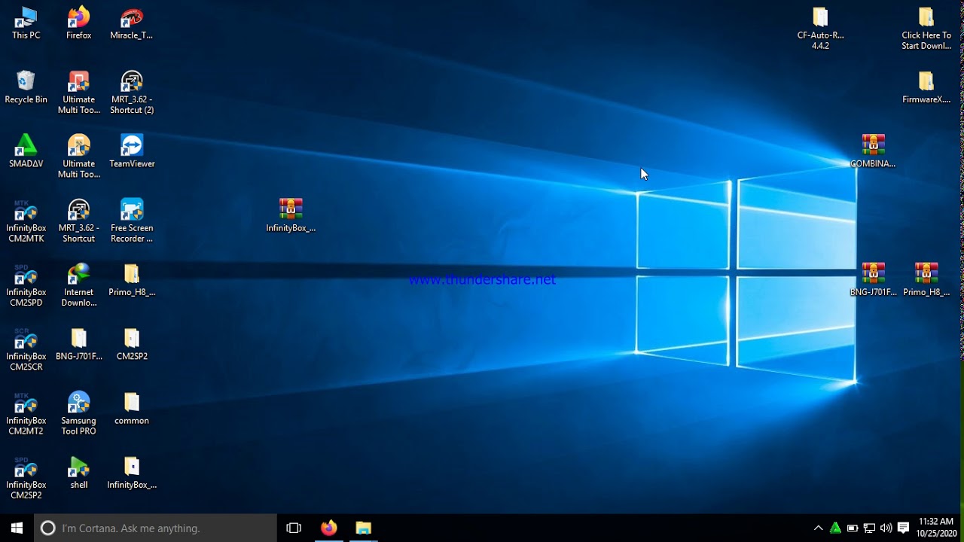Click the taskbar clock showing 11:32 AM

pyautogui.click(x=936, y=528)
